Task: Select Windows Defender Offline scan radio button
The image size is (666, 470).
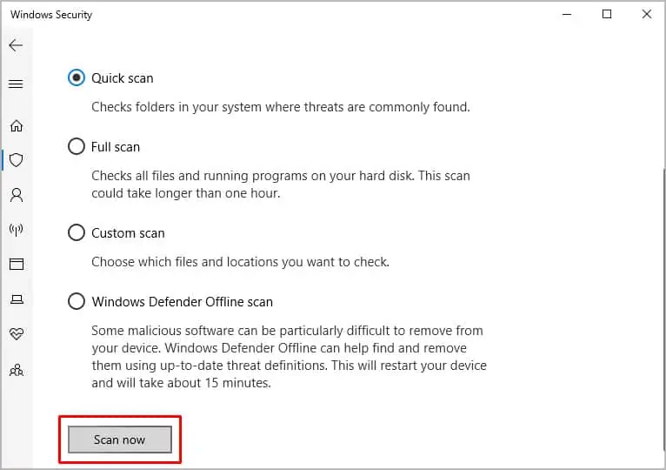Action: [77, 301]
